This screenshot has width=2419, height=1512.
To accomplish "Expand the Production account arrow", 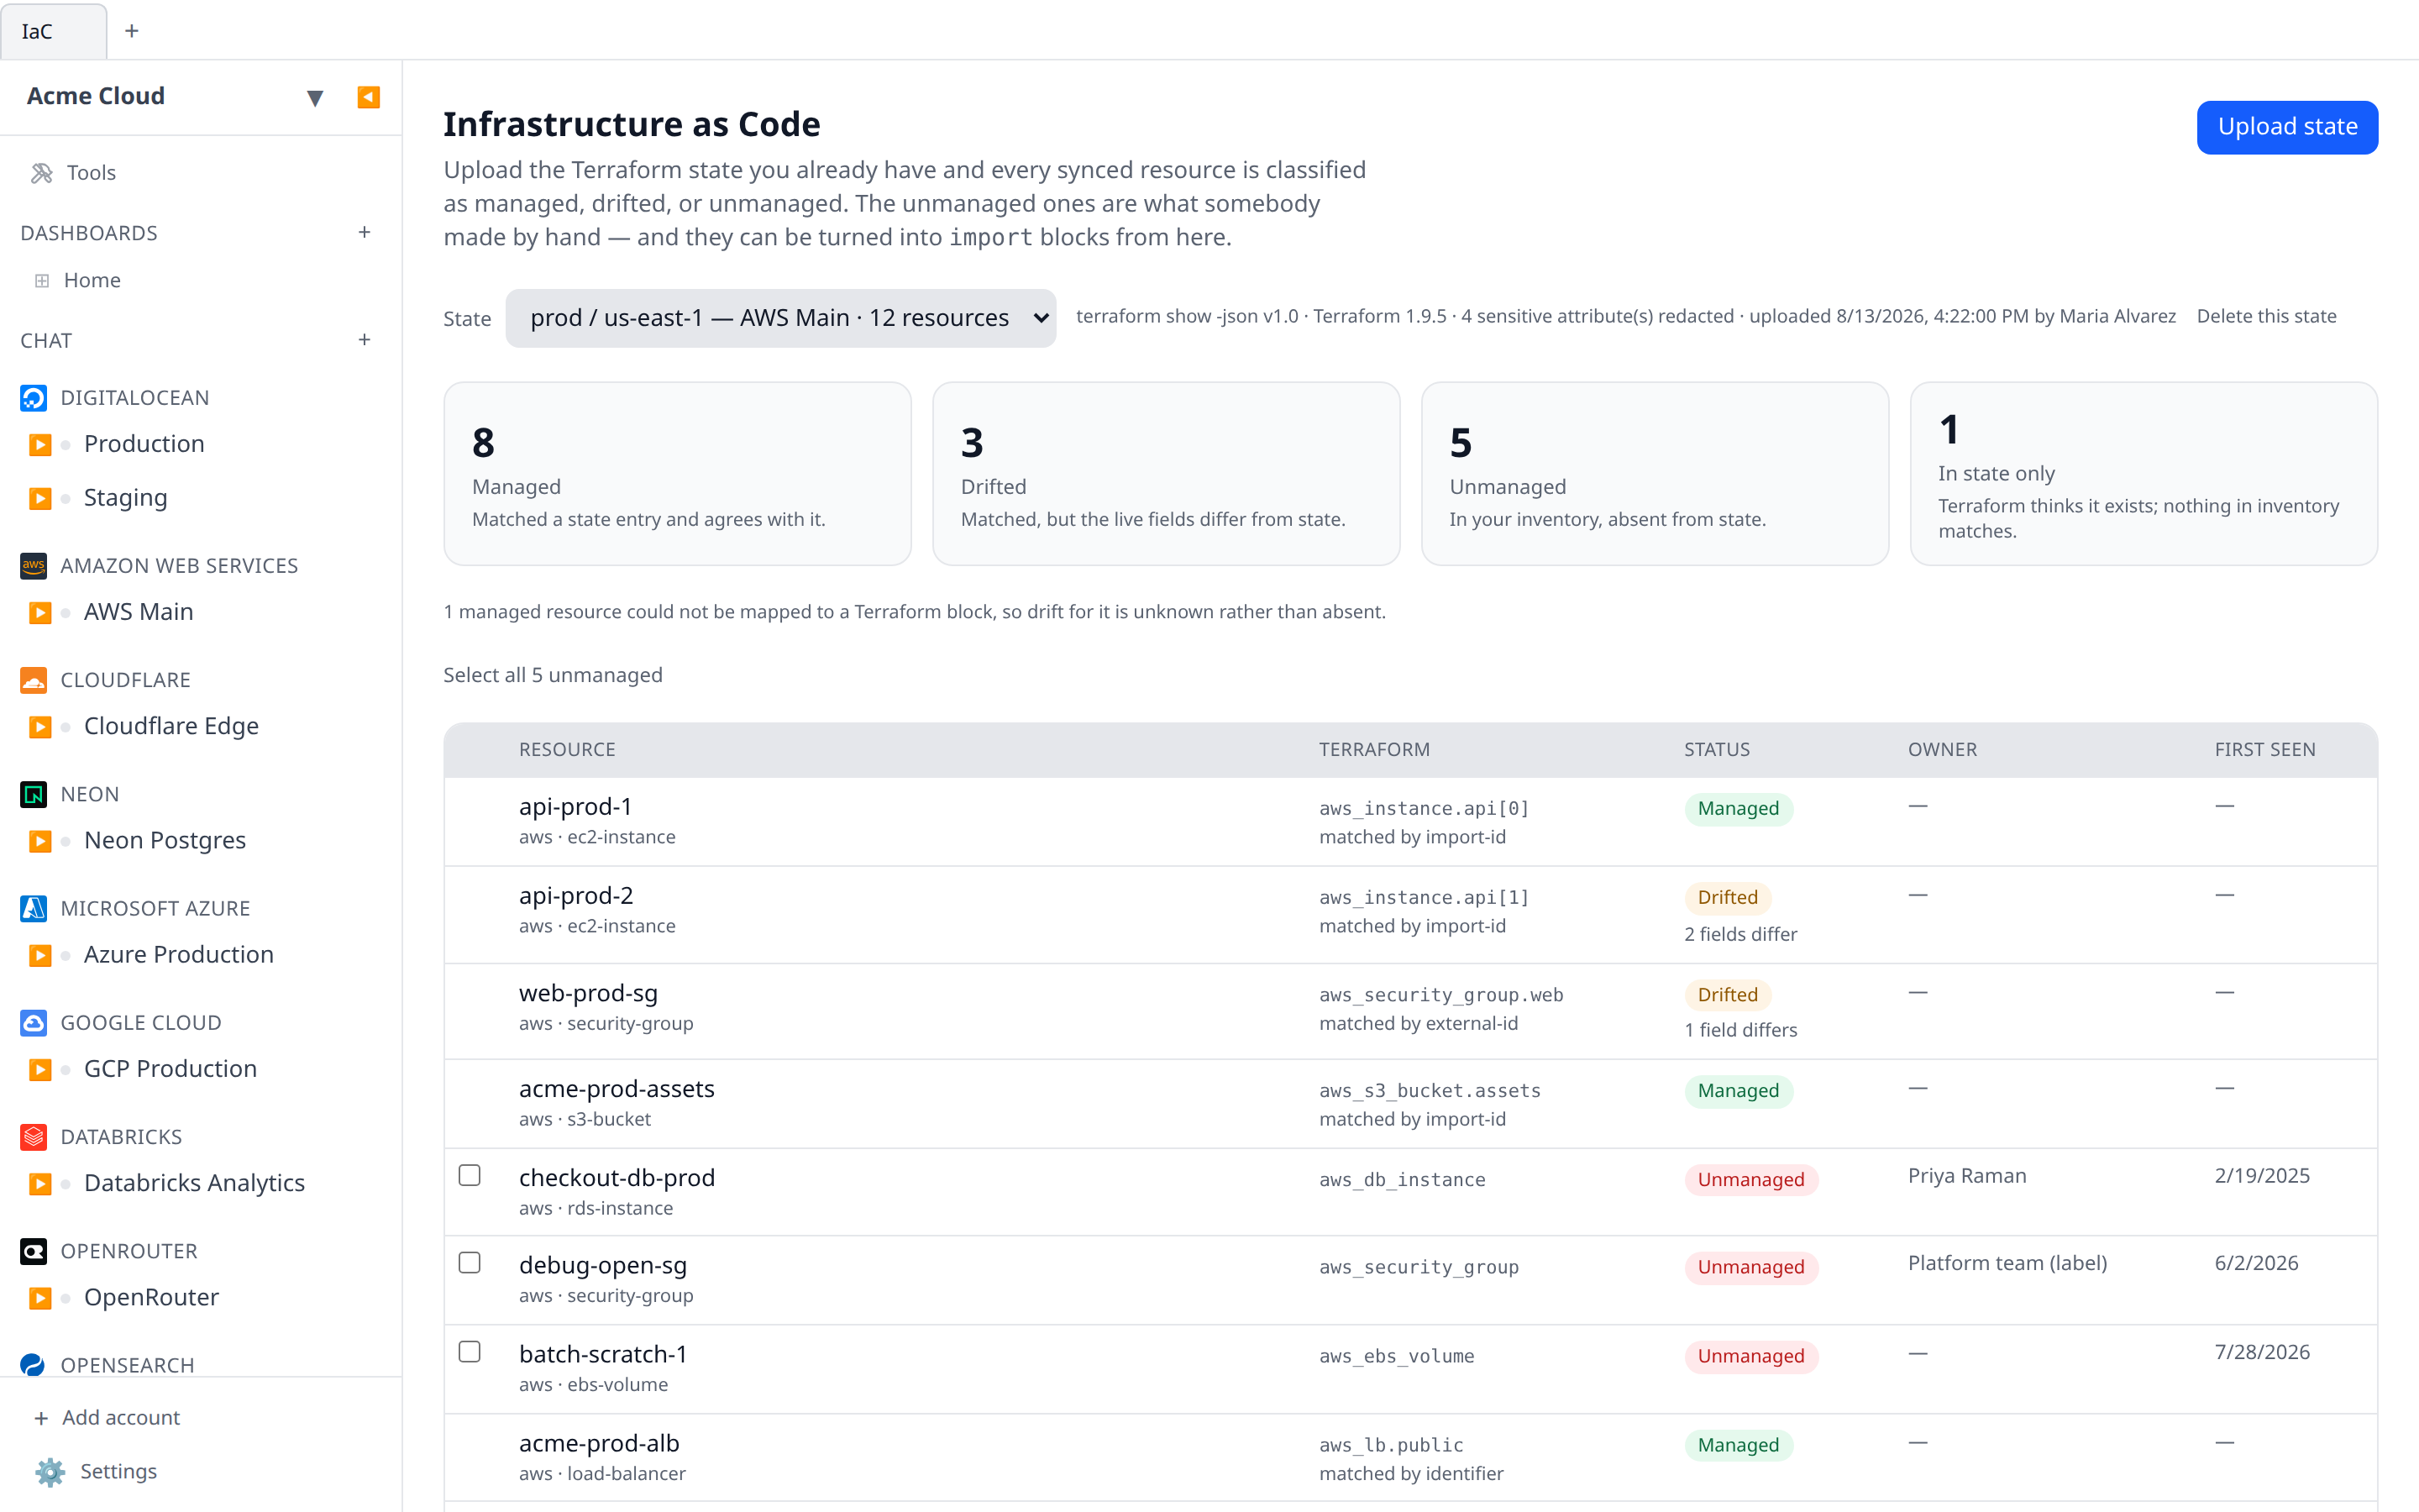I will coord(40,444).
